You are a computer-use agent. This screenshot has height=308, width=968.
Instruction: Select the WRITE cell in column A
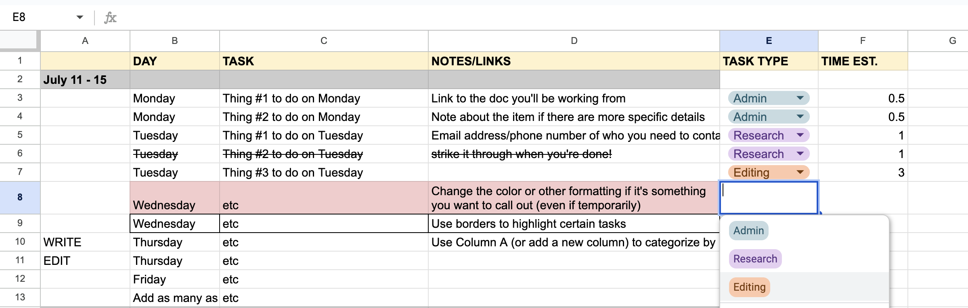(x=63, y=242)
